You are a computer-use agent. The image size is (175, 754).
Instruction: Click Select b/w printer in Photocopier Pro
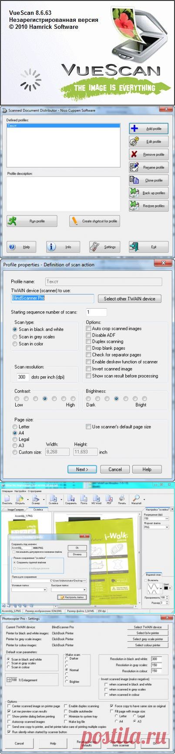coord(148,633)
